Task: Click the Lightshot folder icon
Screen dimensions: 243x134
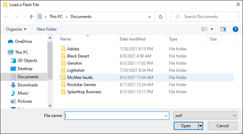Action: pyautogui.click(x=63, y=70)
